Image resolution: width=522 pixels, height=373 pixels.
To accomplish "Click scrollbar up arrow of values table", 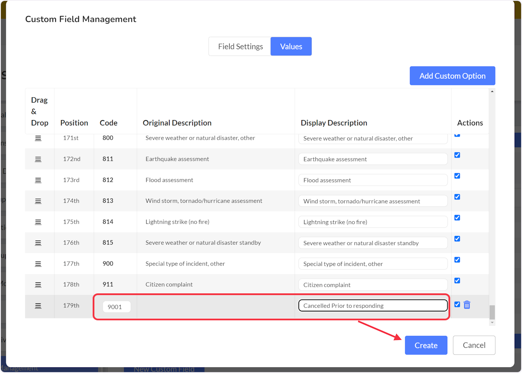I will [x=492, y=91].
